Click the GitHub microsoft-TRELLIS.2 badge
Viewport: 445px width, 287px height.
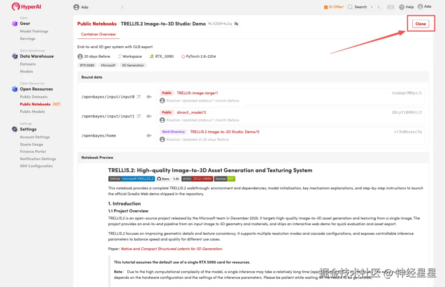click(131, 179)
